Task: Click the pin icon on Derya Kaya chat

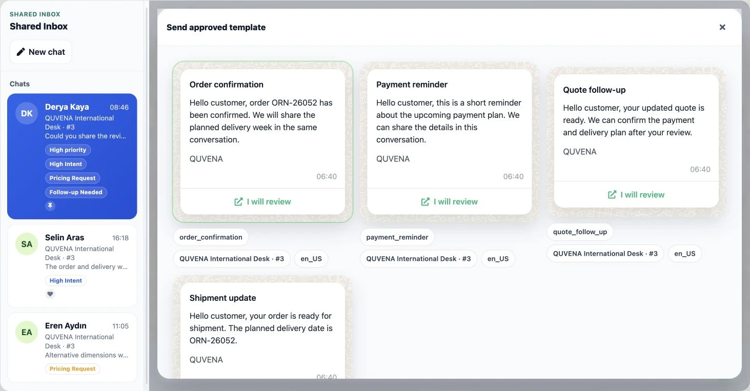Action: click(x=50, y=205)
